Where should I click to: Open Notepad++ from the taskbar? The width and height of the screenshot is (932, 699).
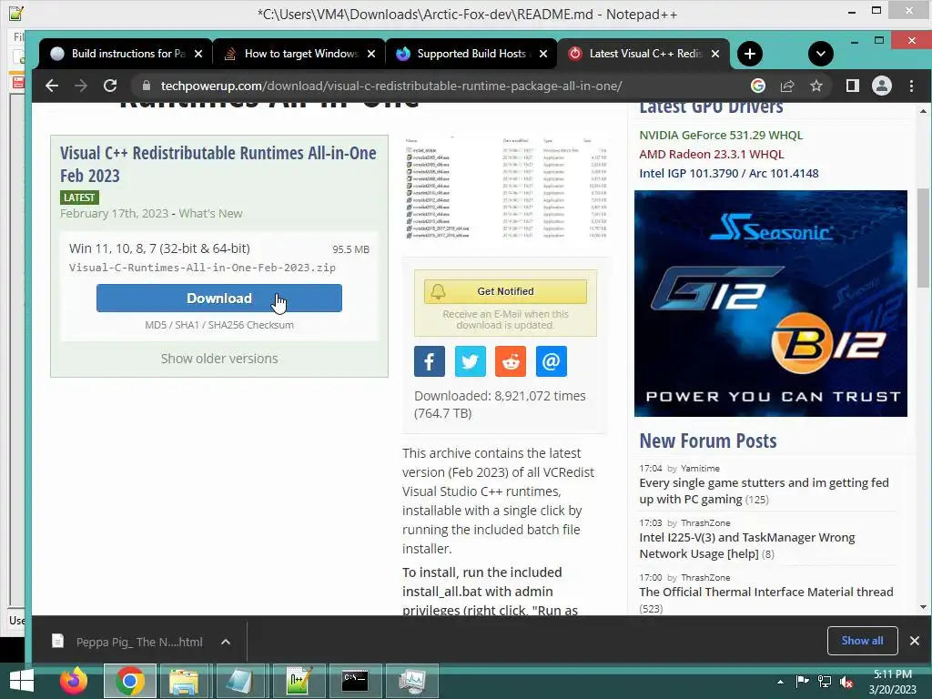[x=299, y=681]
